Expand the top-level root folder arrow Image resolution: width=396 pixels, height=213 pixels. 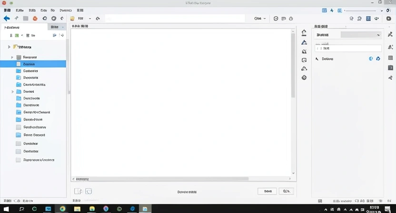point(9,47)
